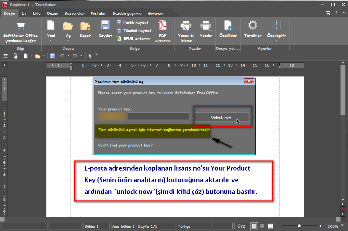Switch to standard page view in status bar
Viewport: 348px width, 231px height.
(254, 226)
